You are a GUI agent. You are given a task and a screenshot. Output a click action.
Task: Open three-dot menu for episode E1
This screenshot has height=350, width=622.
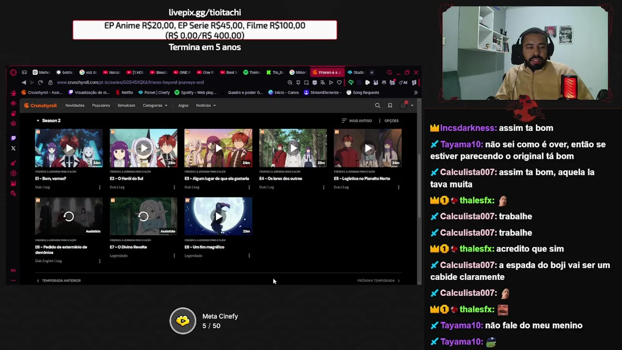point(100,187)
